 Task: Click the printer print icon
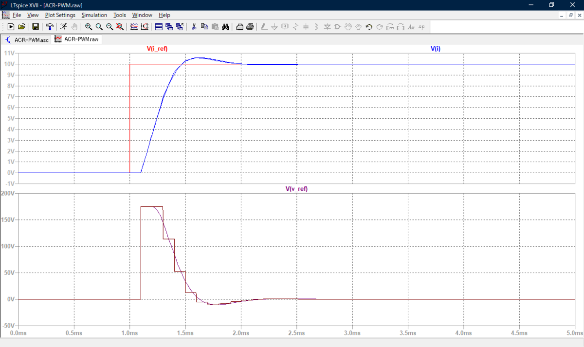250,27
